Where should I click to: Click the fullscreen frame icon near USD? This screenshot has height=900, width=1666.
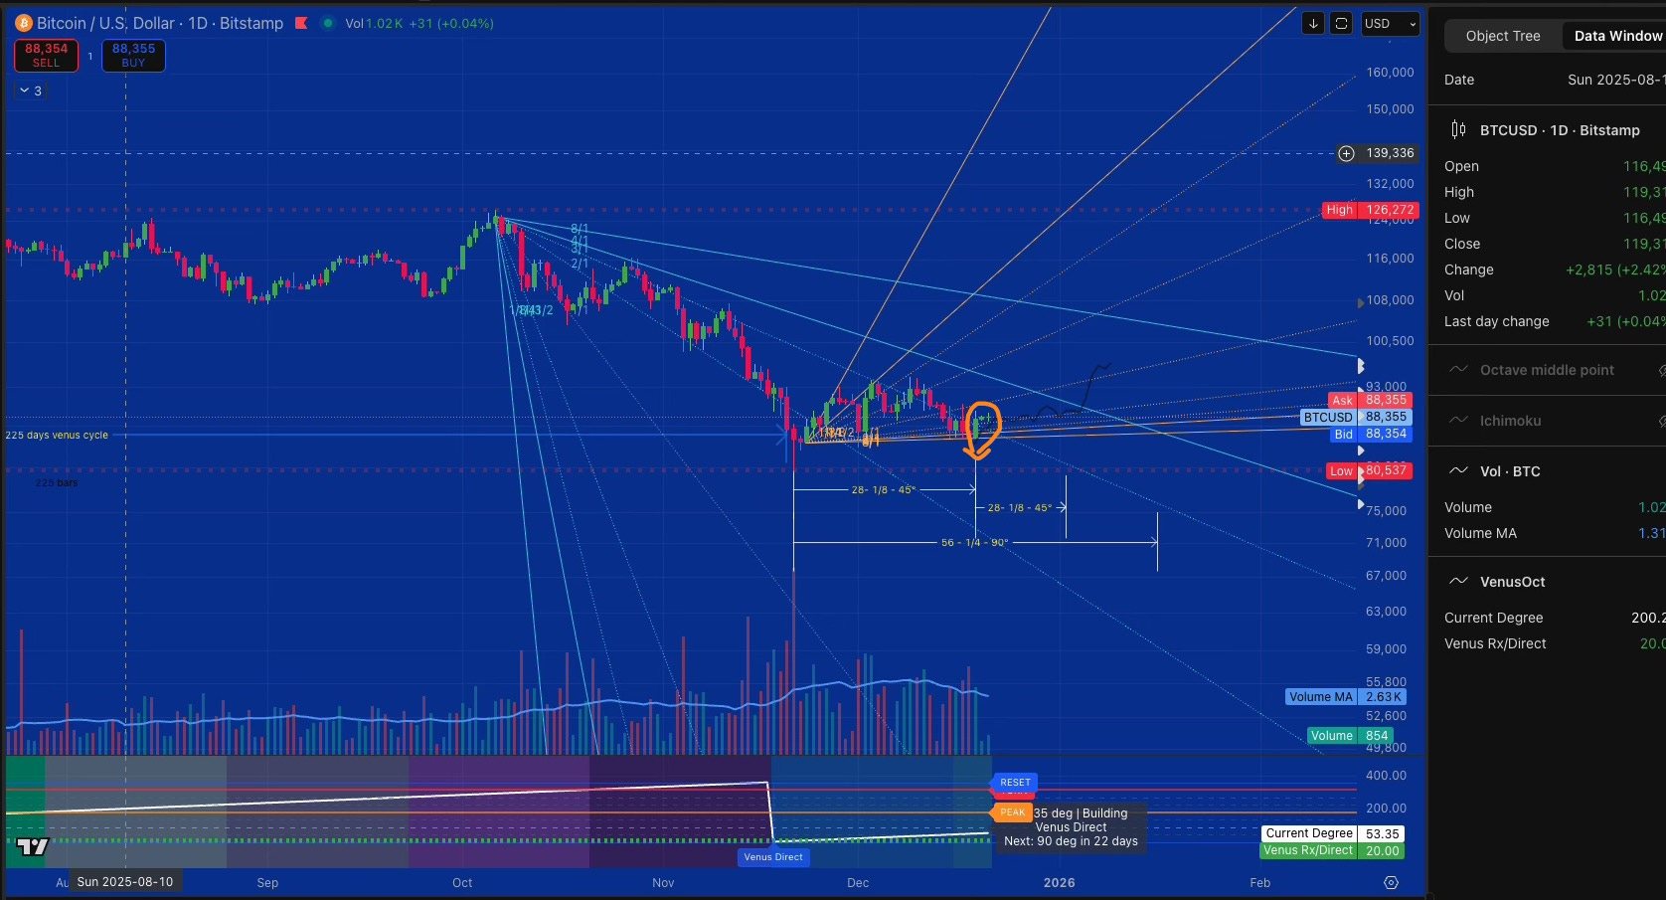tap(1341, 24)
